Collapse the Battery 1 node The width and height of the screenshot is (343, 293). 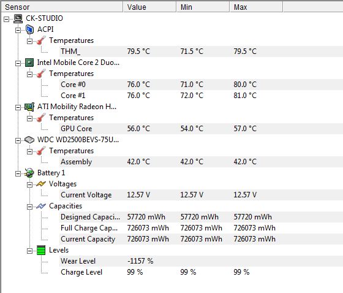tap(18, 173)
